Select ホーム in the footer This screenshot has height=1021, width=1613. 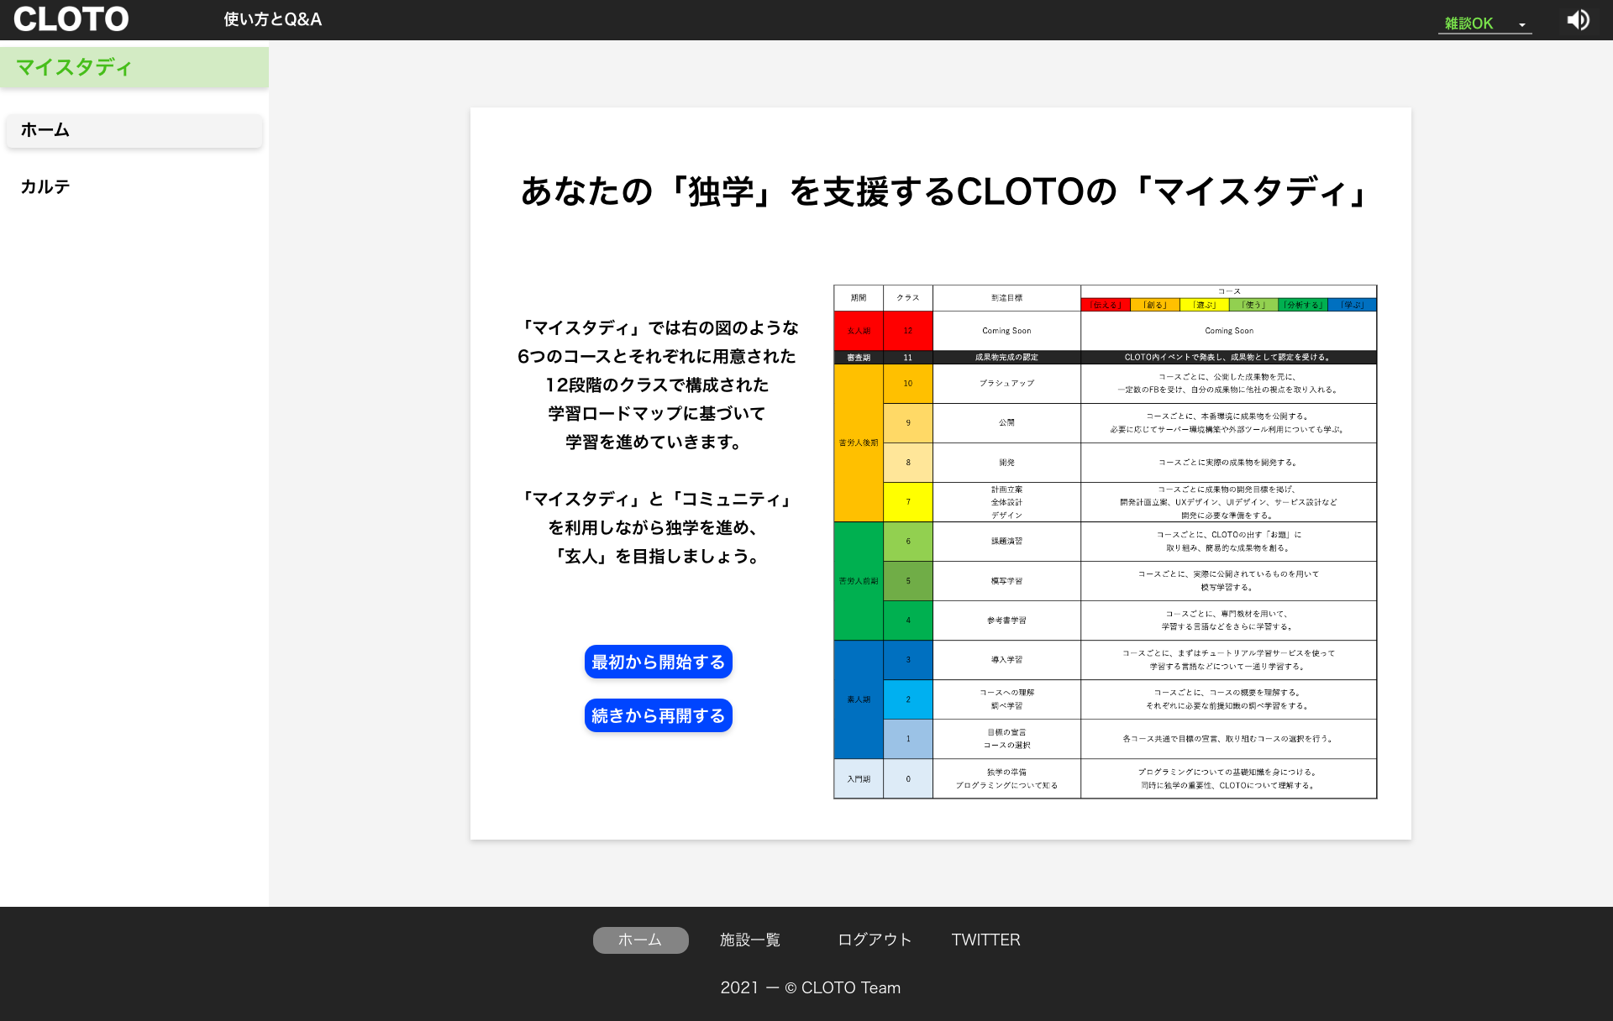[x=640, y=940]
